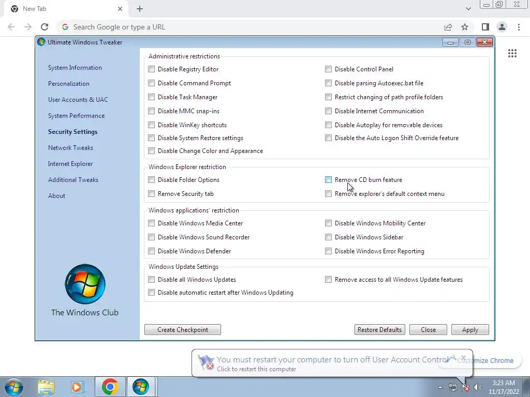530x397 pixels.
Task: Open Personalization section
Action: [69, 84]
